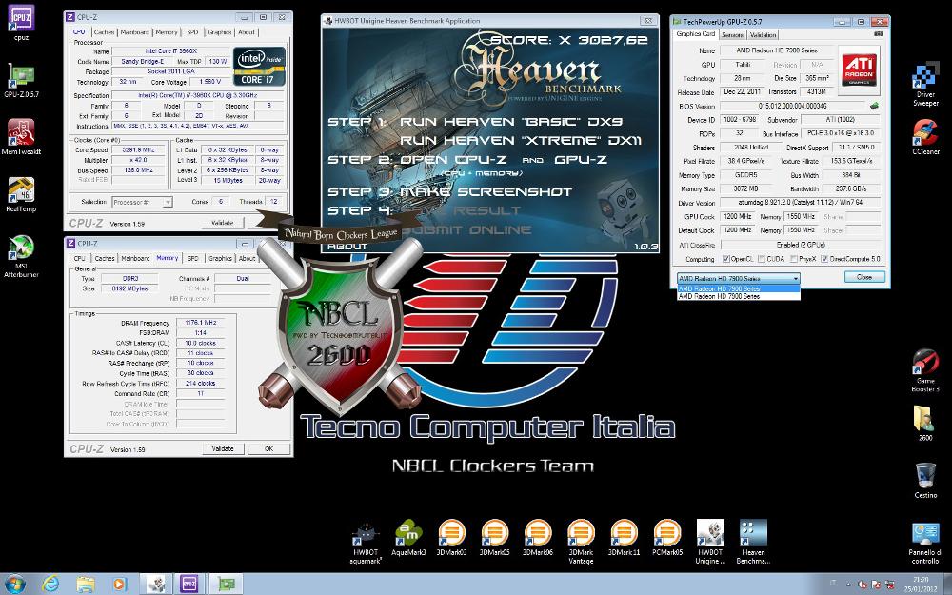952x595 pixels.
Task: Open RealTemp desktop icon
Action: (21, 194)
